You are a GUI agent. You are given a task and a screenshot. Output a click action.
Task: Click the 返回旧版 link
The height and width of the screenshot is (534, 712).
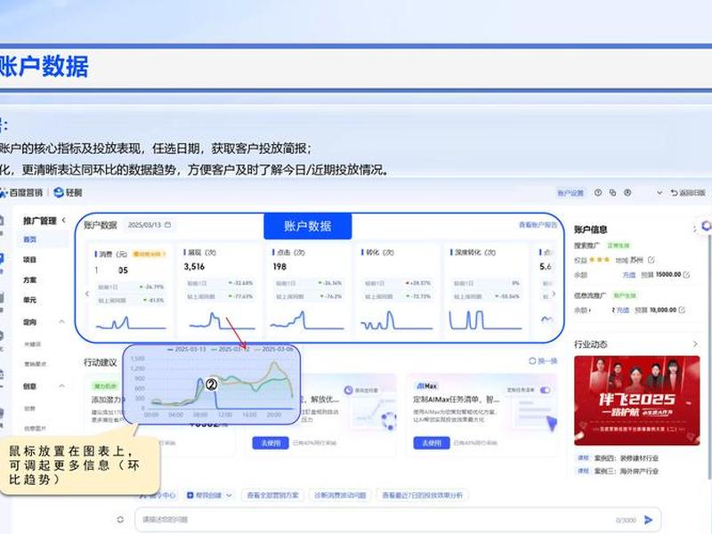pos(688,193)
